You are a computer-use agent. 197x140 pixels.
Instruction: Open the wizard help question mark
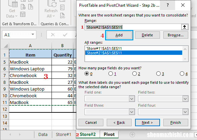pyautogui.click(x=167, y=5)
